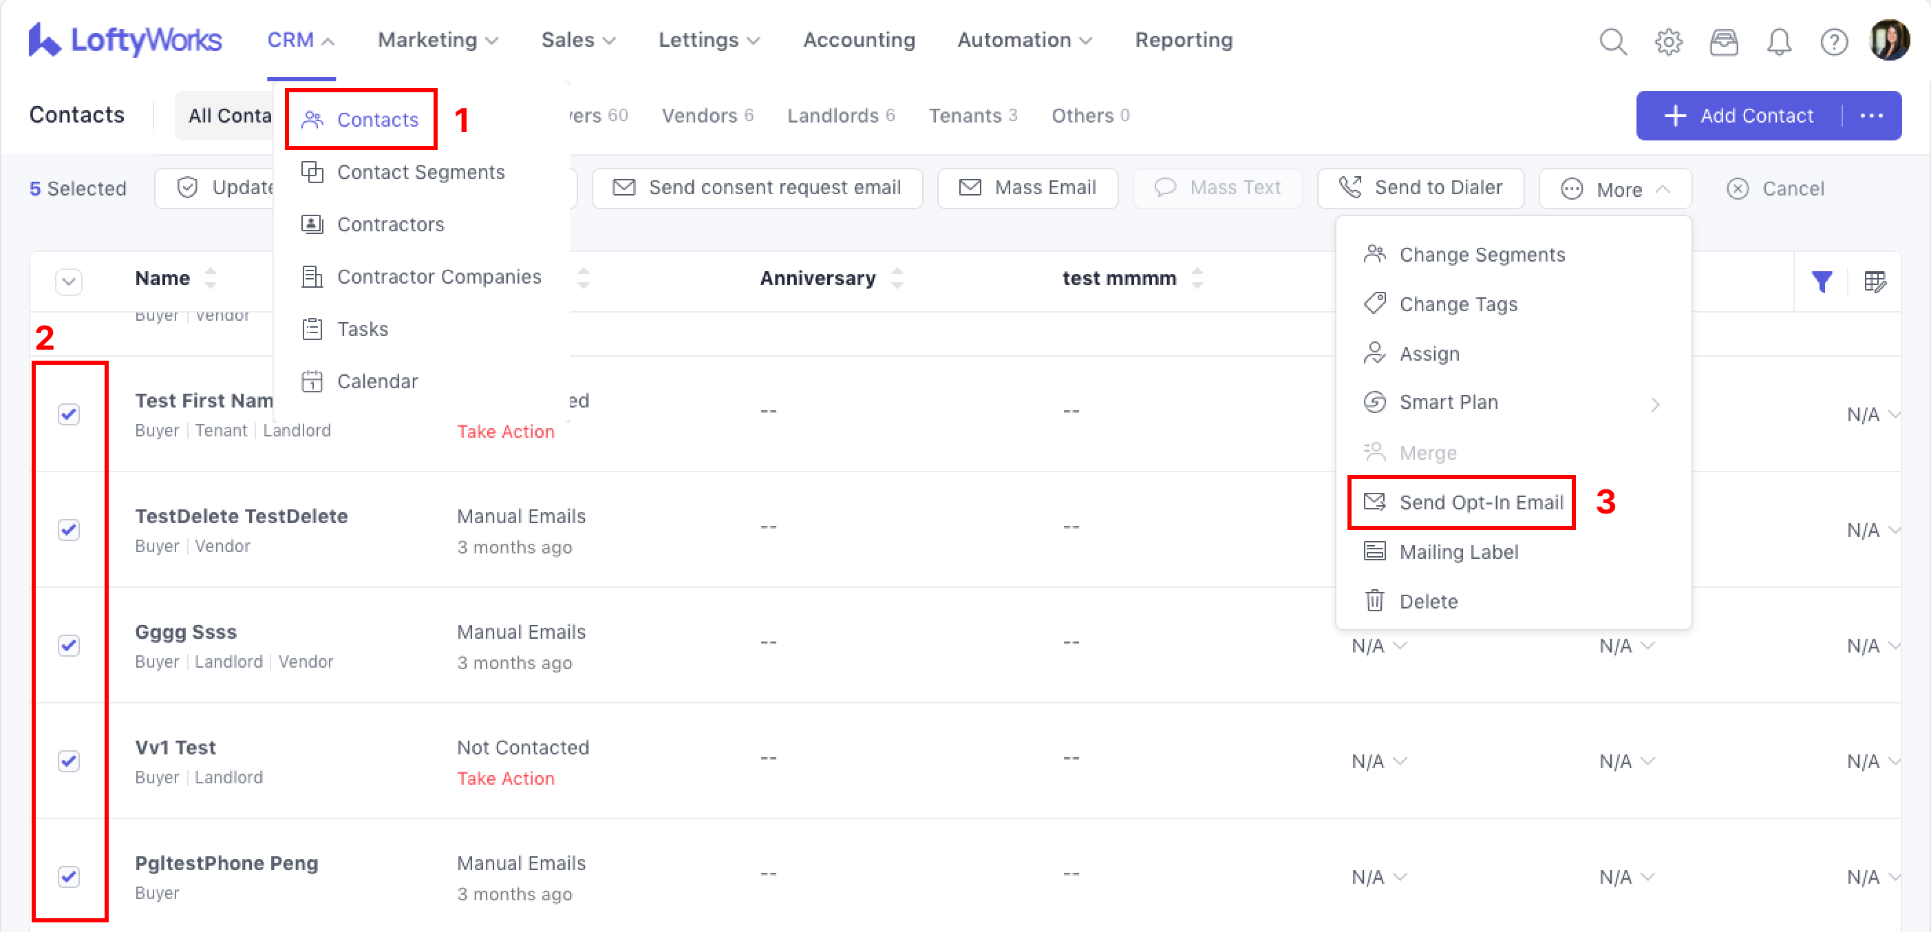Screen dimensions: 1931x932
Task: Expand the Smart Plan submenu arrow
Action: tap(1655, 404)
